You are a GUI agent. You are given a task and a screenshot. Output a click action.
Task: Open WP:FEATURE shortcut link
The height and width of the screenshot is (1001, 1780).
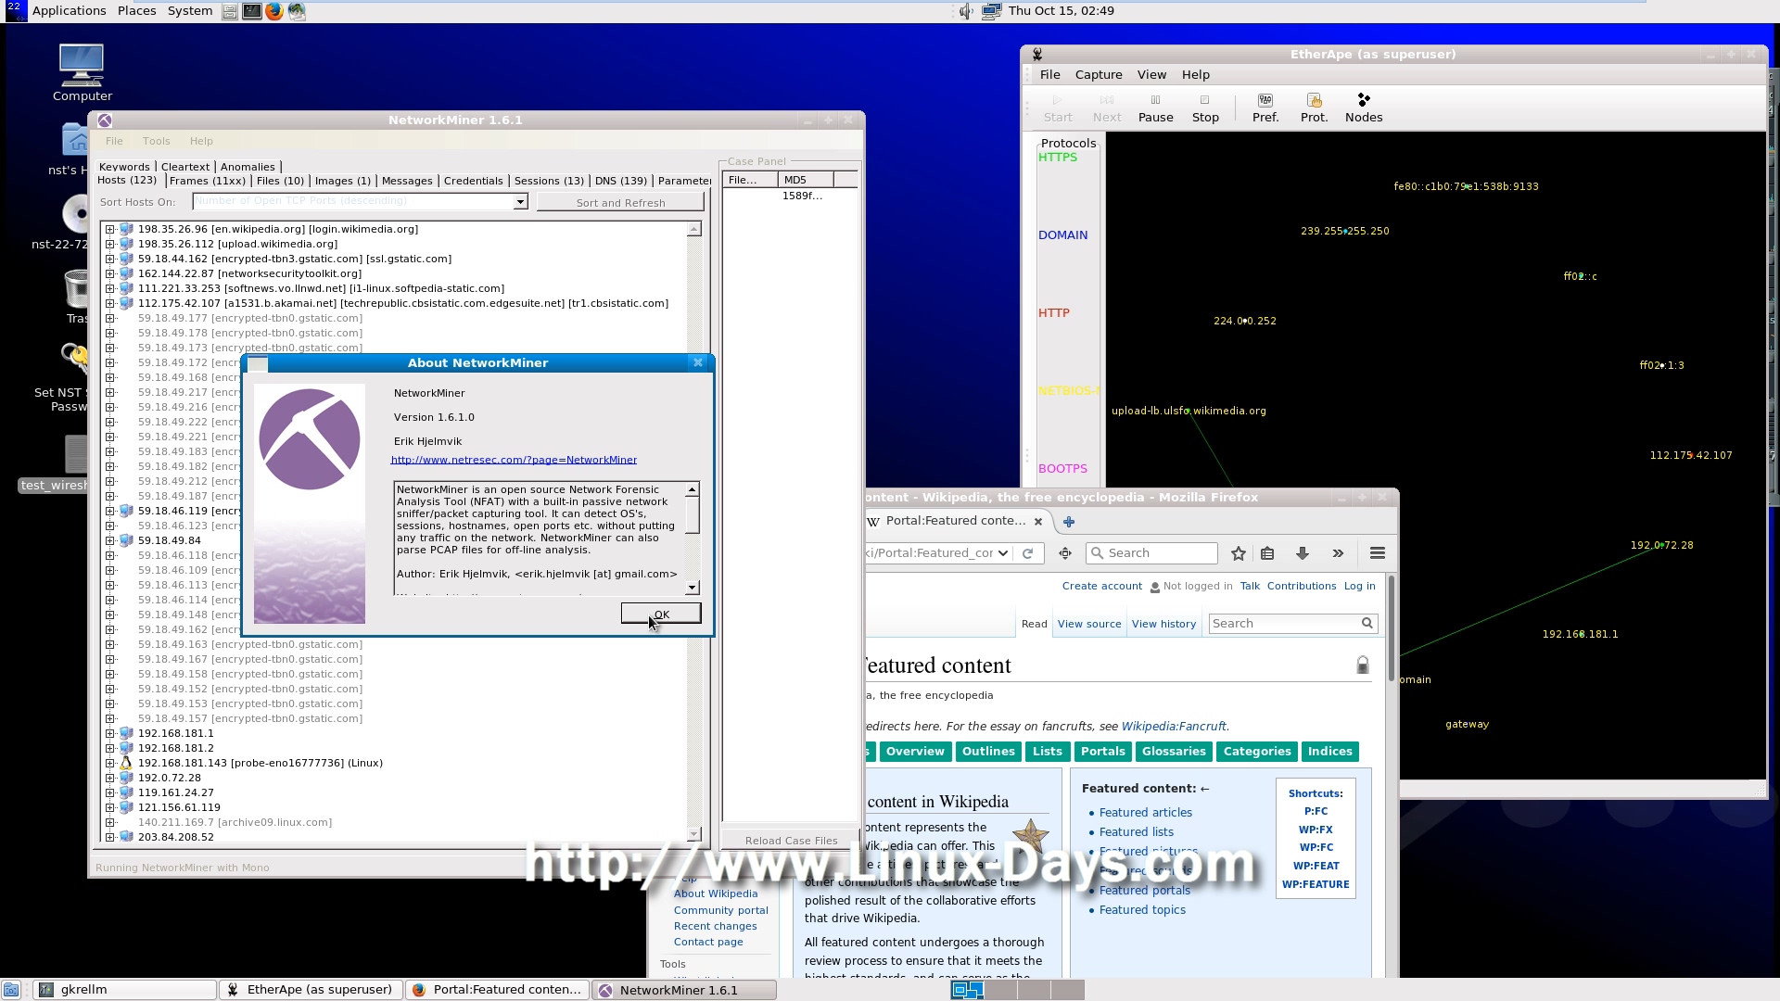coord(1316,884)
